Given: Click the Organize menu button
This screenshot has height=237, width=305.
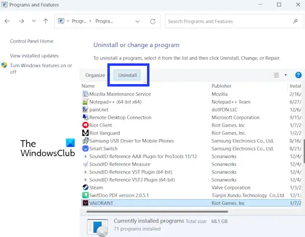Looking at the screenshot, I should pos(95,76).
